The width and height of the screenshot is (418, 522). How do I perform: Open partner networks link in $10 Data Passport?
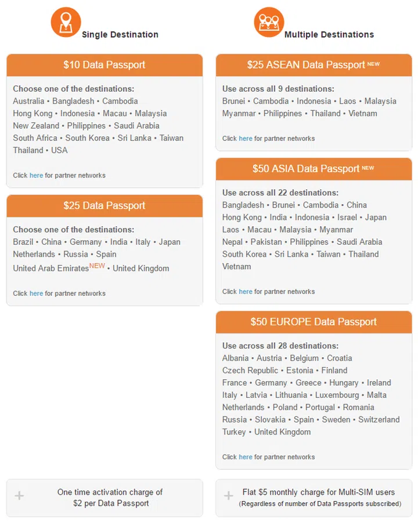37,175
